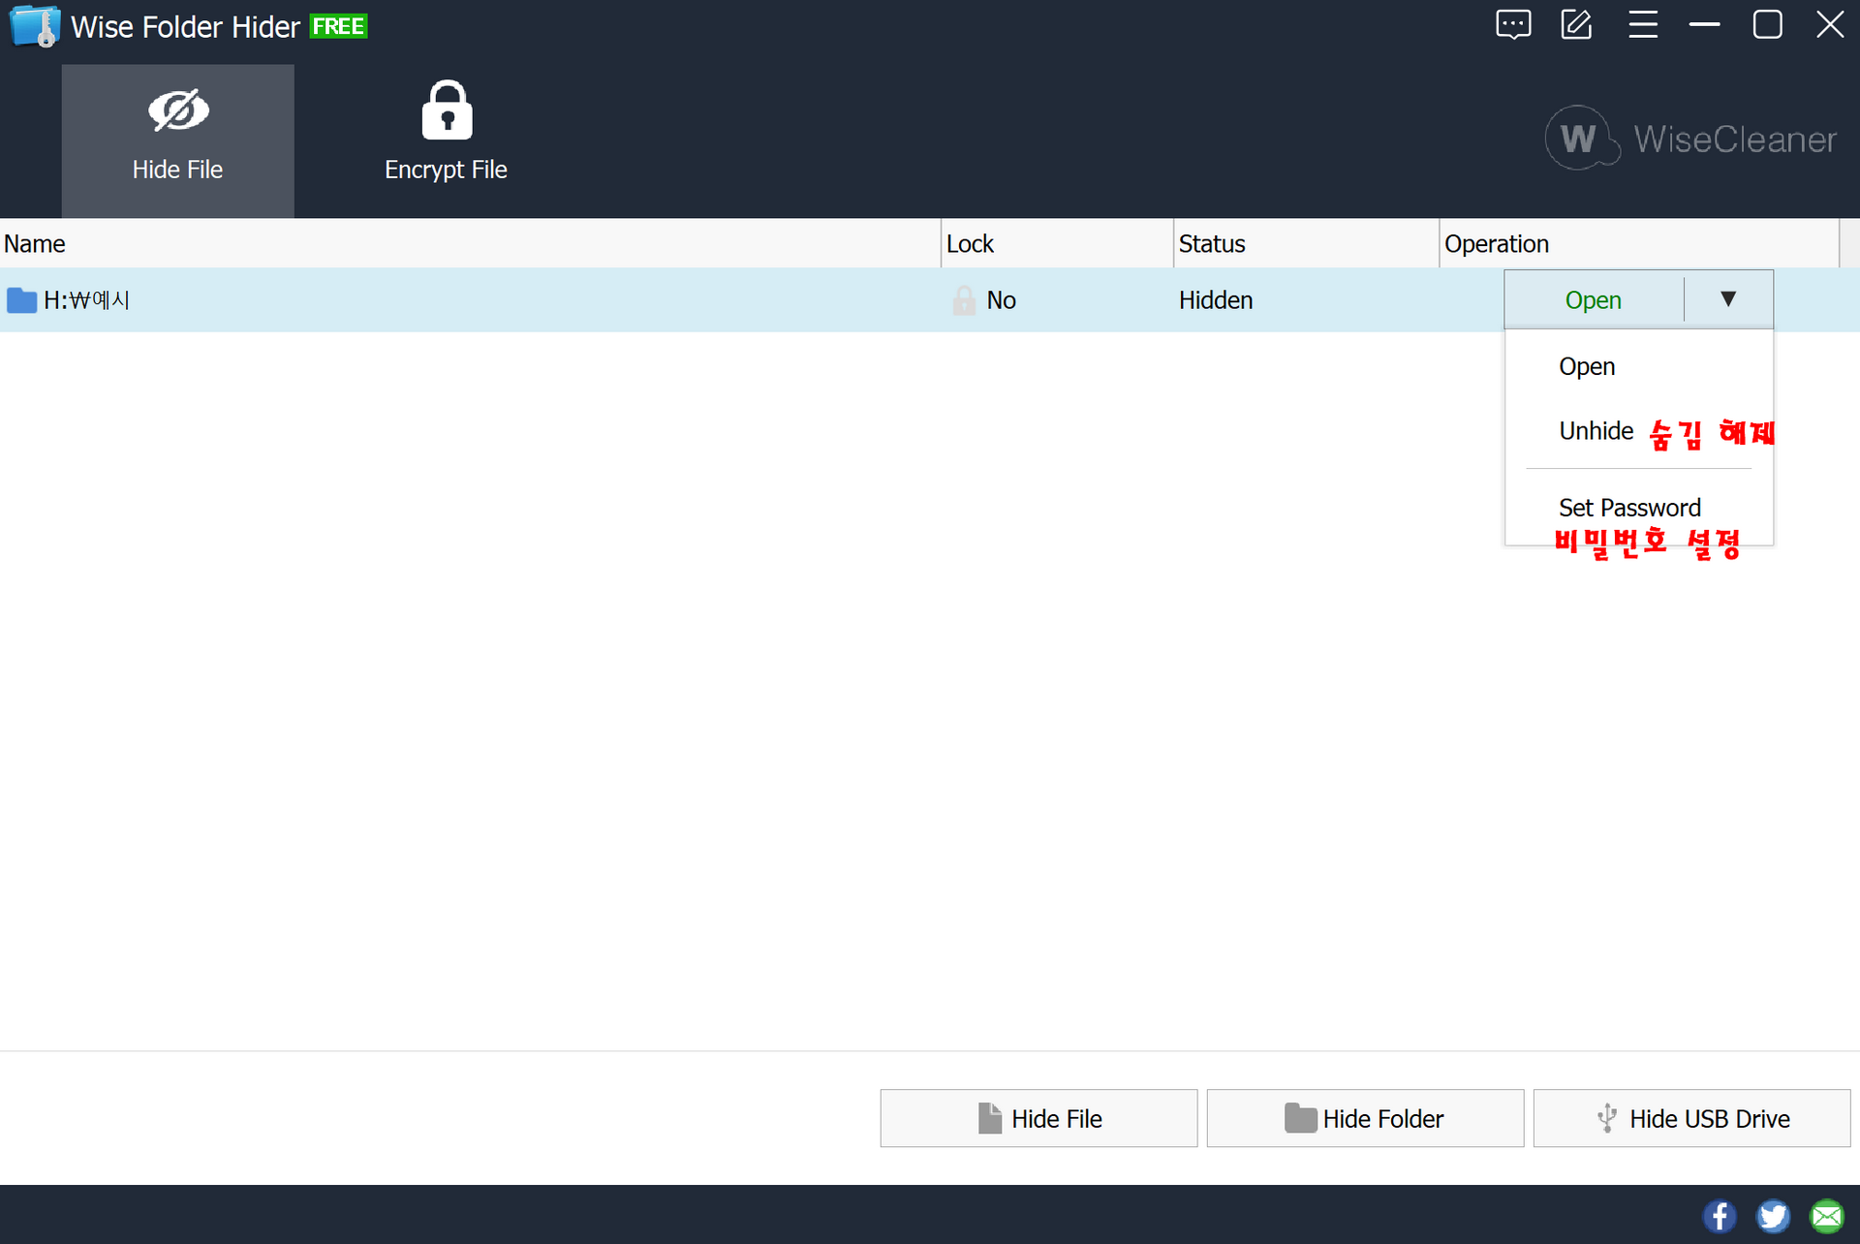Choose Open from the dropdown menu
Screen dimensions: 1860x1244
[1587, 367]
